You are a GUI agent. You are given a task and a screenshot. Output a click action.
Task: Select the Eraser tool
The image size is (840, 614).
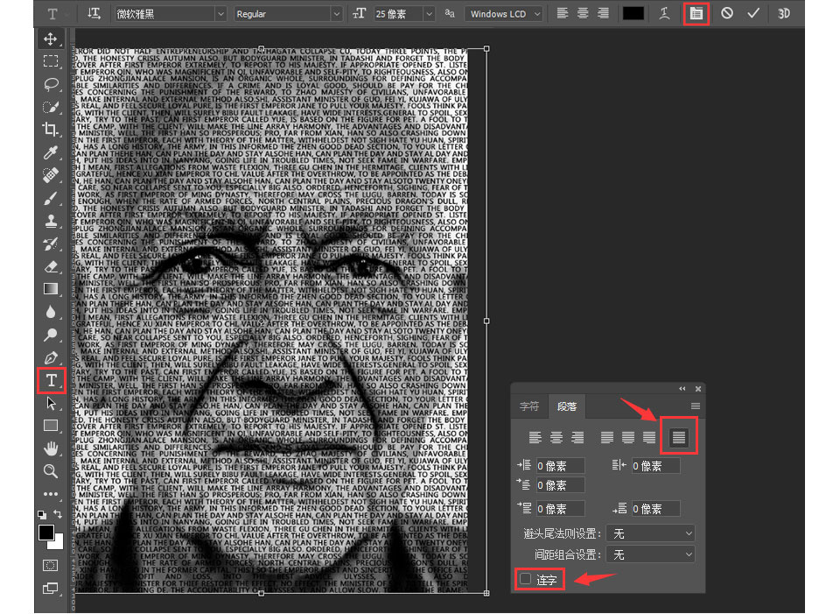(x=51, y=266)
